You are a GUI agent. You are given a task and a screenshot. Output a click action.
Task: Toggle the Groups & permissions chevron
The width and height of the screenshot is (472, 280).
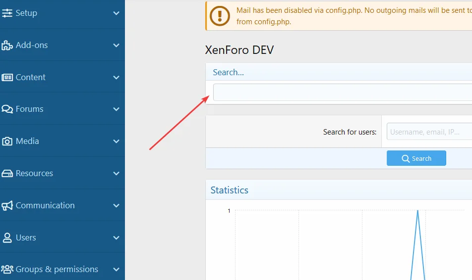(116, 270)
